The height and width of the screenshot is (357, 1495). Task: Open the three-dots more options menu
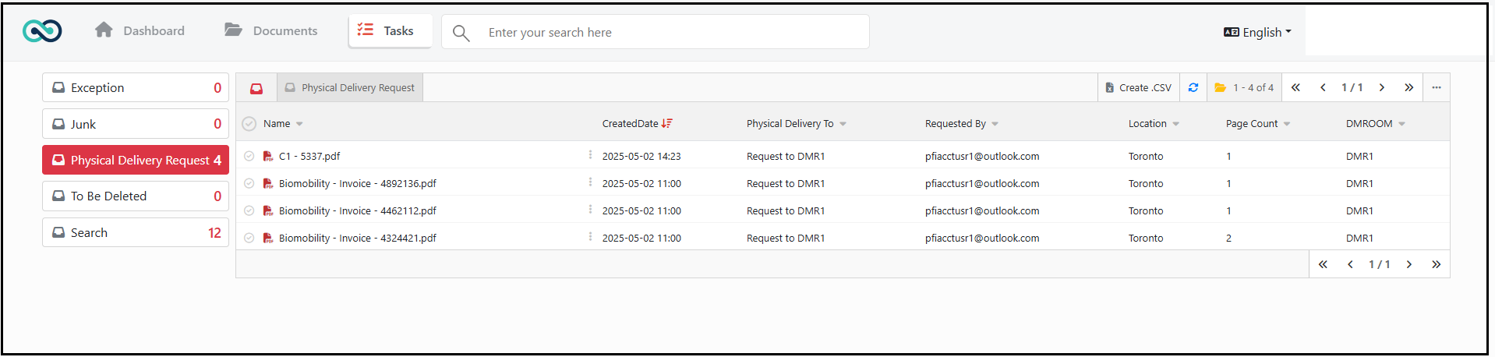[x=1436, y=88]
